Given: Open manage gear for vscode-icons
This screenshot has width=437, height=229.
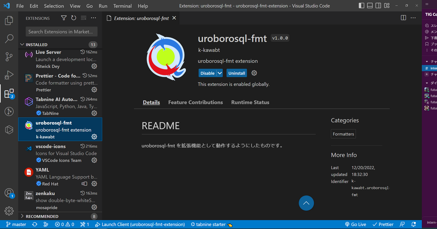Looking at the screenshot, I should tap(94, 160).
